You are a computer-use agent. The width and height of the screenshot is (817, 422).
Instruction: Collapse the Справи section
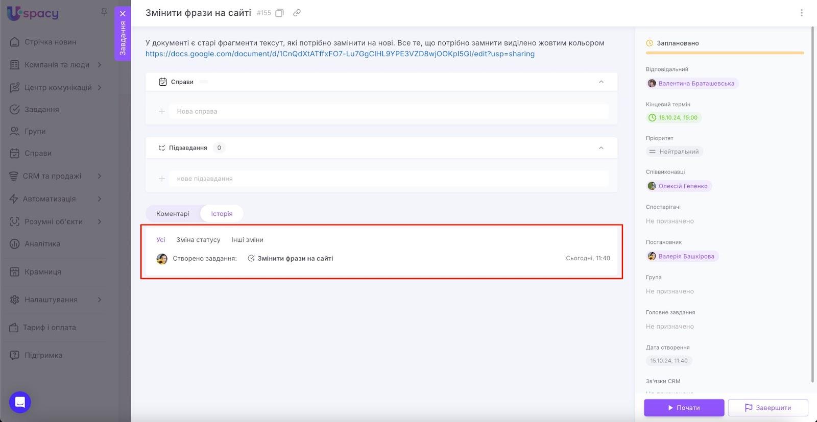[601, 82]
